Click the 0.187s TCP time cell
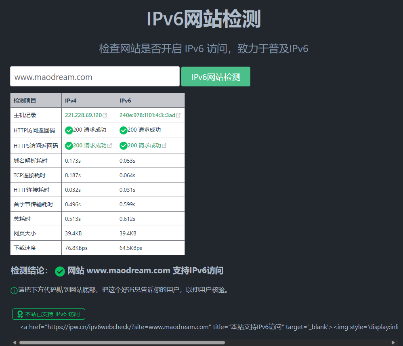The height and width of the screenshot is (346, 403). (89, 175)
